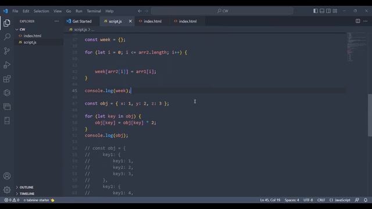The height and width of the screenshot is (209, 372).
Task: Change indentation via Spaces: 4
Action: pos(292,200)
